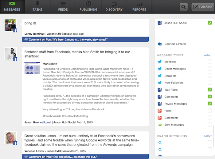Open the Feeds tab
Image resolution: width=215 pixels, height=159 pixels.
63,6
